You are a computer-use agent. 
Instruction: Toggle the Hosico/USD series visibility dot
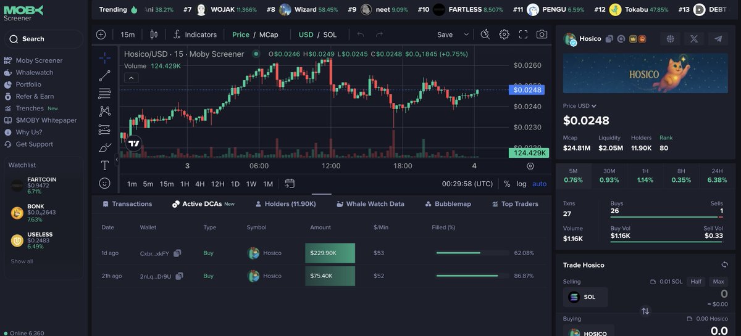[257, 54]
